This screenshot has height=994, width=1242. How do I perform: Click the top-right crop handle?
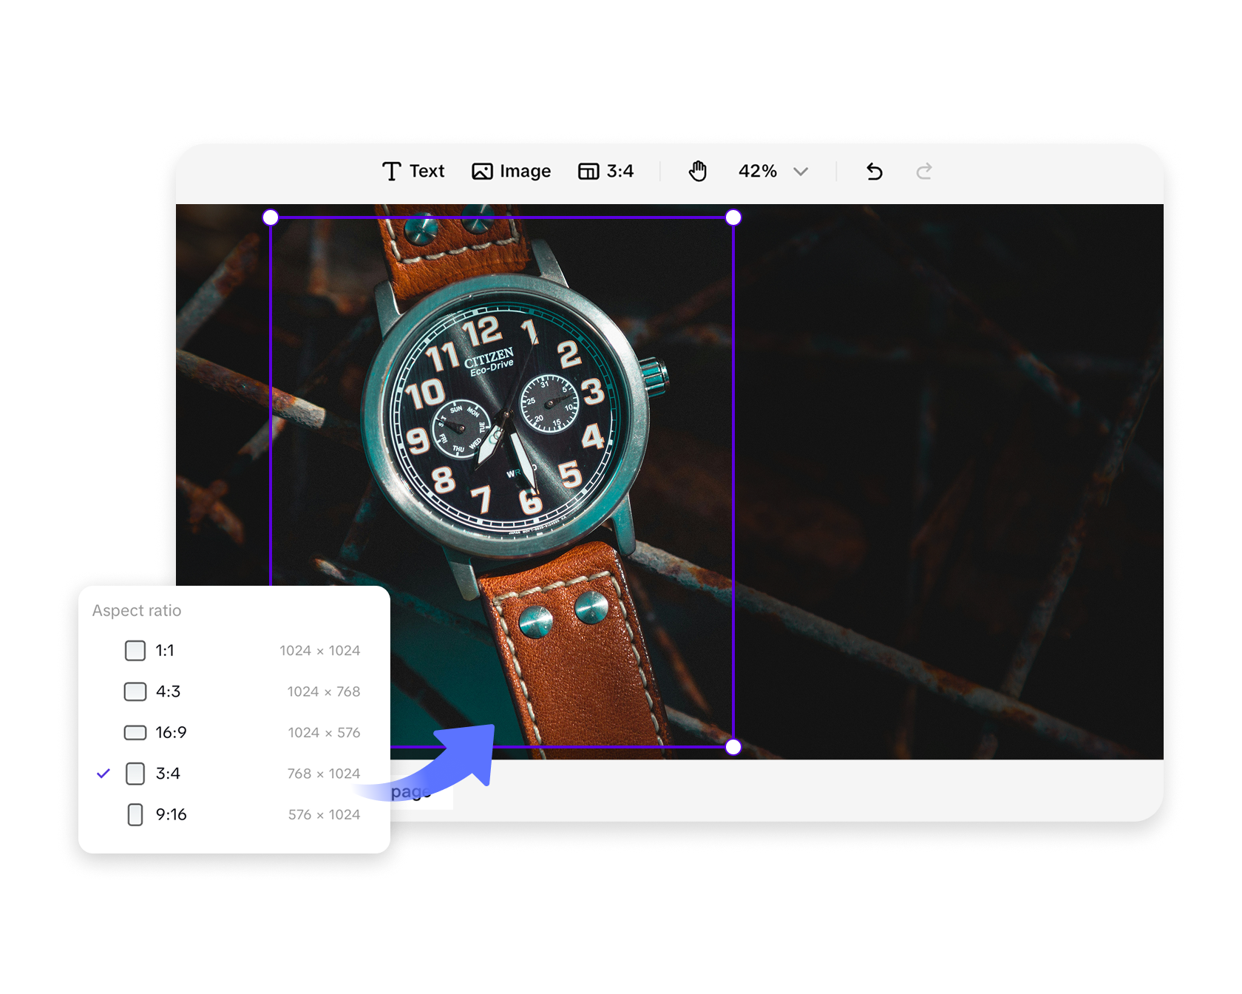733,217
